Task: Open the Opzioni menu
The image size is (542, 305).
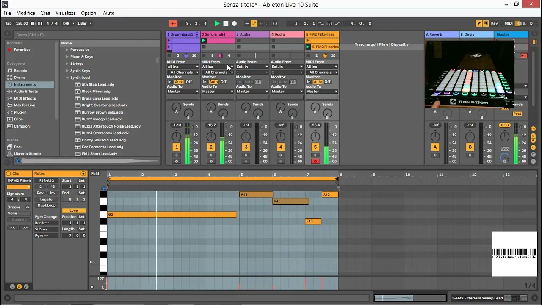Action: tap(89, 13)
